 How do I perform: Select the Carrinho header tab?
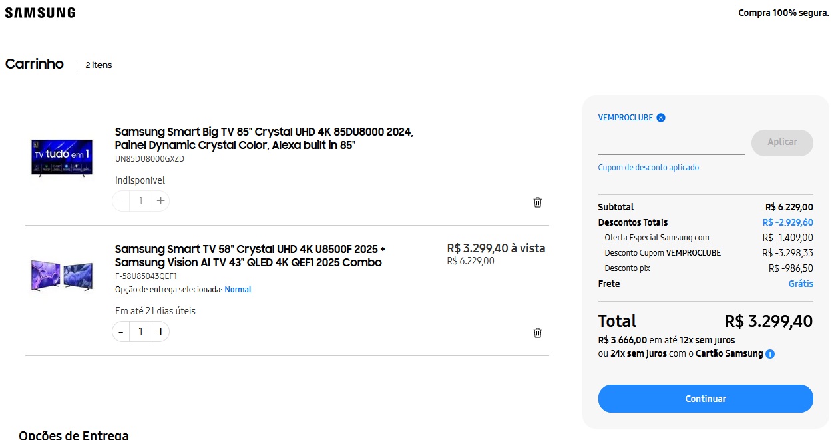[34, 64]
